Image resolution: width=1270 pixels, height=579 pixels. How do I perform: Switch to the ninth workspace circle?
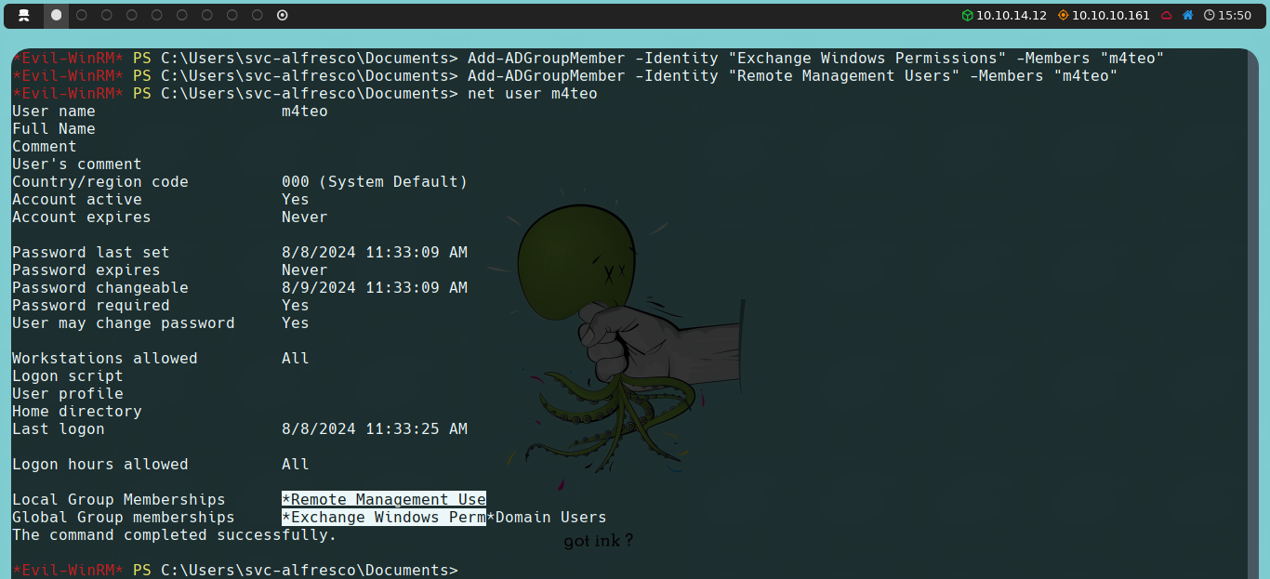tap(258, 15)
